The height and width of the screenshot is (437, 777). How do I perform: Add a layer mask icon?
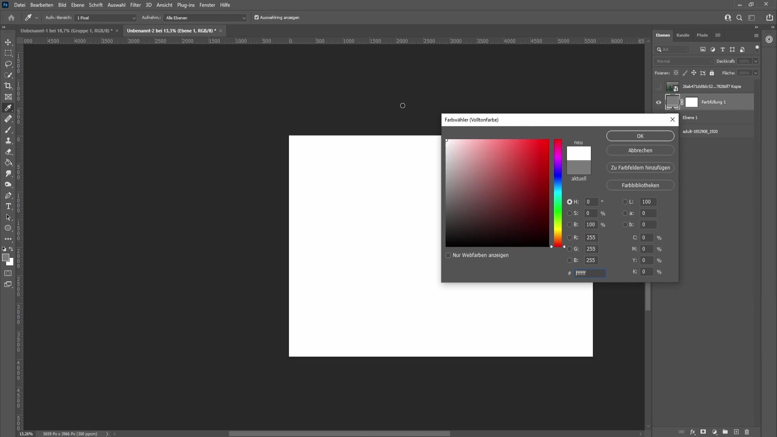(703, 432)
